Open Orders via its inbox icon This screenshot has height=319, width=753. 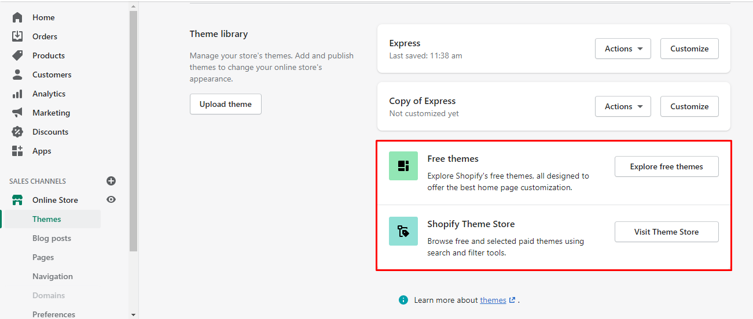pos(17,36)
